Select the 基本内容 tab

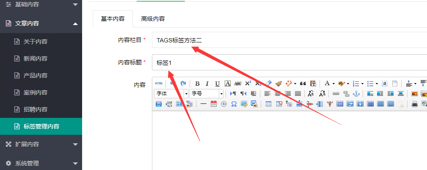point(113,19)
